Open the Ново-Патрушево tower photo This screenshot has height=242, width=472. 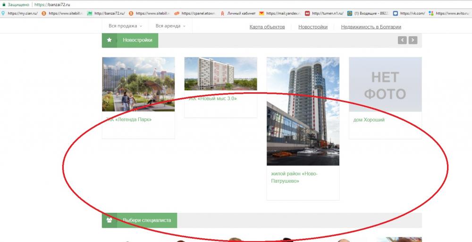[x=303, y=112]
